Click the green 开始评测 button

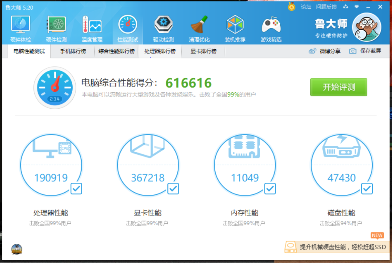click(x=339, y=87)
